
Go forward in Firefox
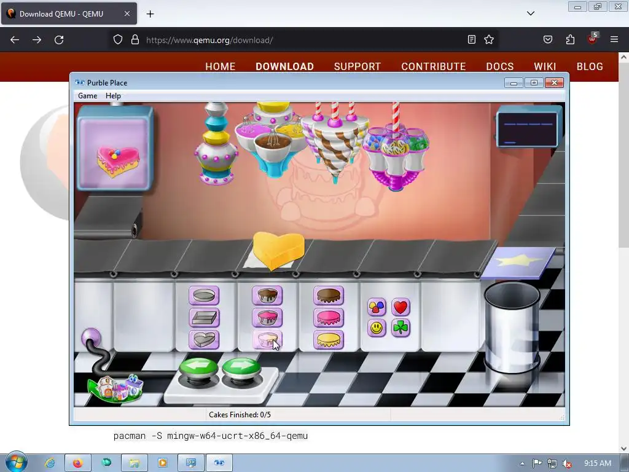37,40
